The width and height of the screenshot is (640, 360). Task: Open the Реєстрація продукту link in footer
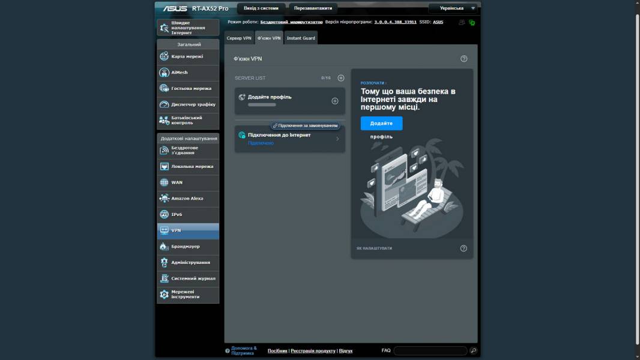click(313, 350)
